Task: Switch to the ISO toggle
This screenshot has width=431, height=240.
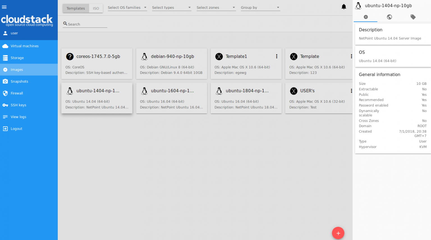Action: [96, 8]
